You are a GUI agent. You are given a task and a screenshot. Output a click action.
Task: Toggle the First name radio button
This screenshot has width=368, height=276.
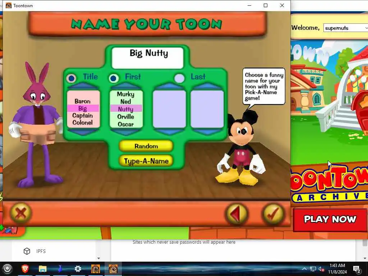pos(114,78)
